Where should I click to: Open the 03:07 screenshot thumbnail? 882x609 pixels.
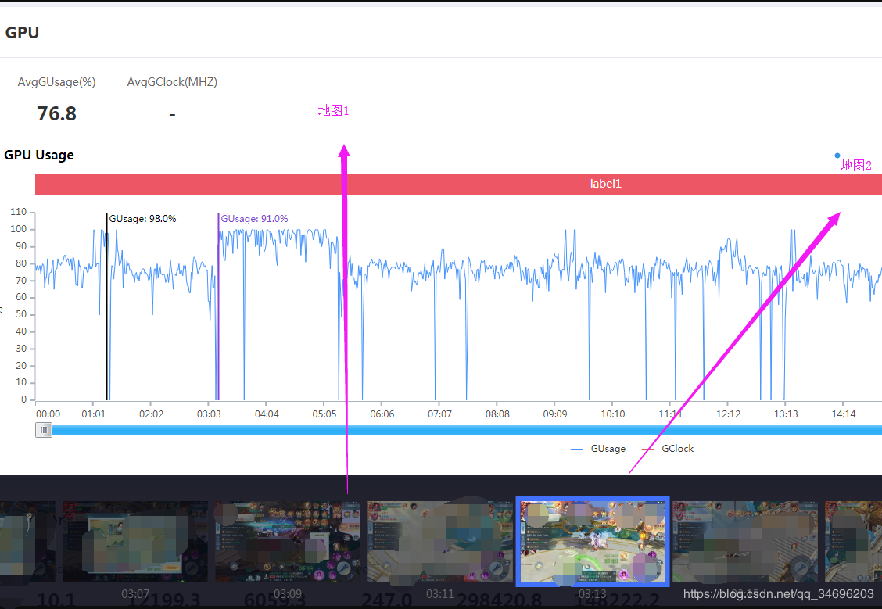[135, 542]
